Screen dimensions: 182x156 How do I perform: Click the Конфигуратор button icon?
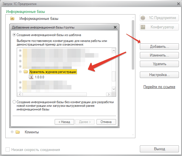point(143,27)
